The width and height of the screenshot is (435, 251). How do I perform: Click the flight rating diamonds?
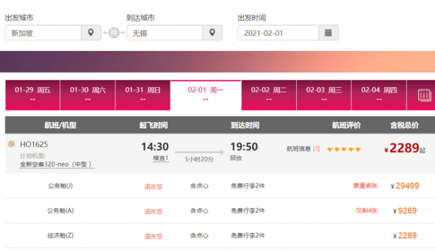pyautogui.click(x=344, y=149)
